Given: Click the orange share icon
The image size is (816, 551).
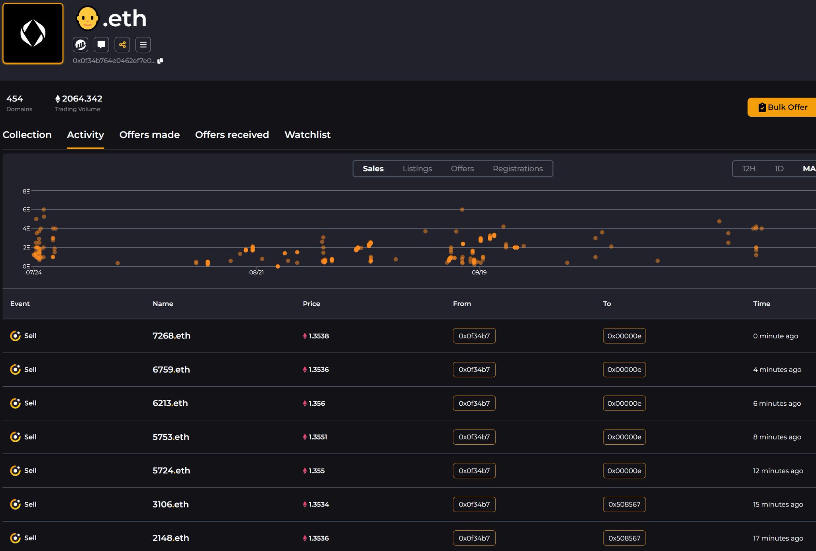Looking at the screenshot, I should click(x=122, y=45).
